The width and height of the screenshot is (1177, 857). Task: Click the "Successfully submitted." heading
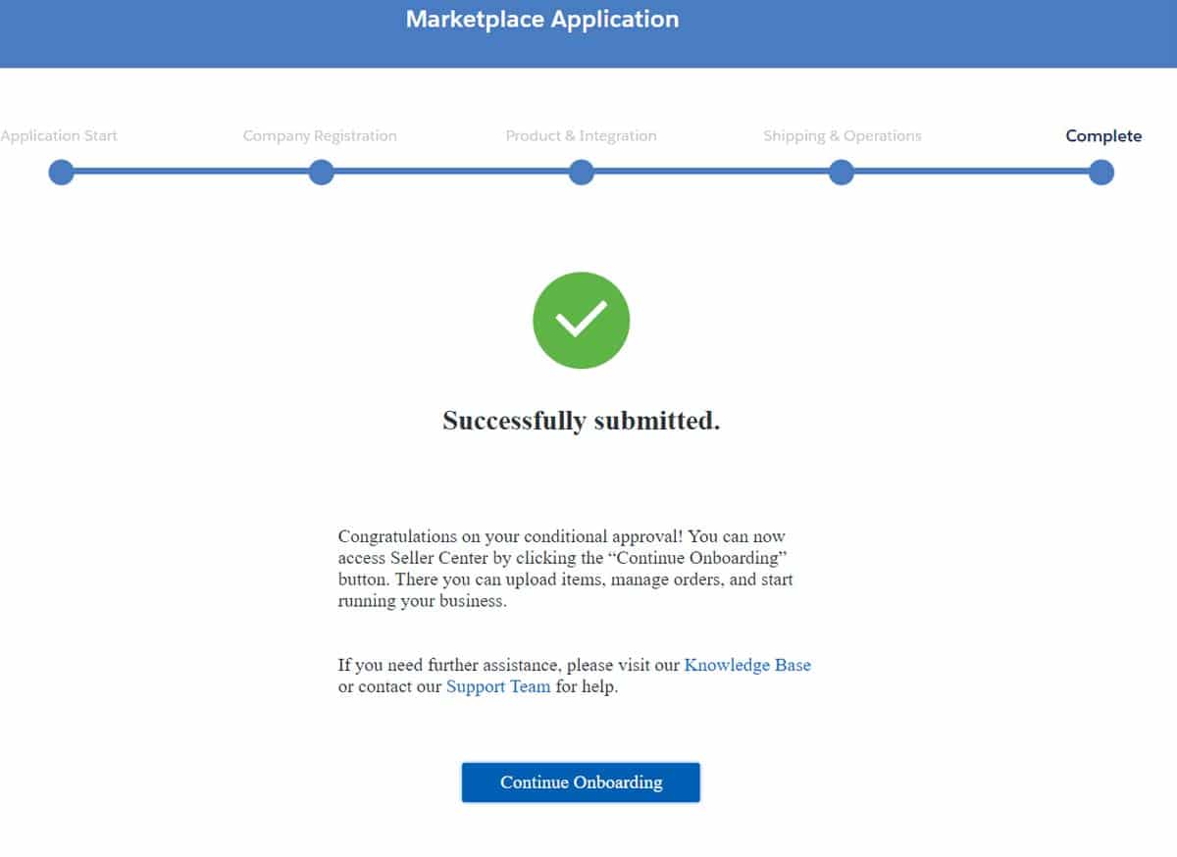click(x=581, y=421)
